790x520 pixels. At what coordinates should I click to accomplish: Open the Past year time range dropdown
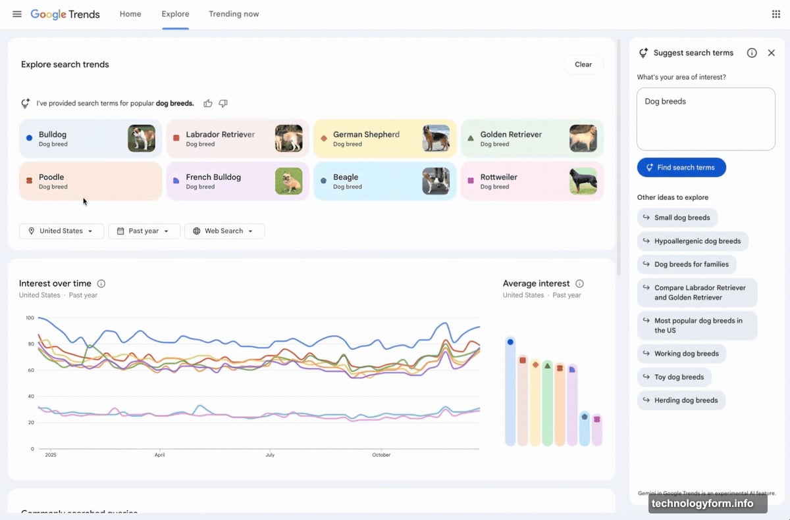click(144, 231)
